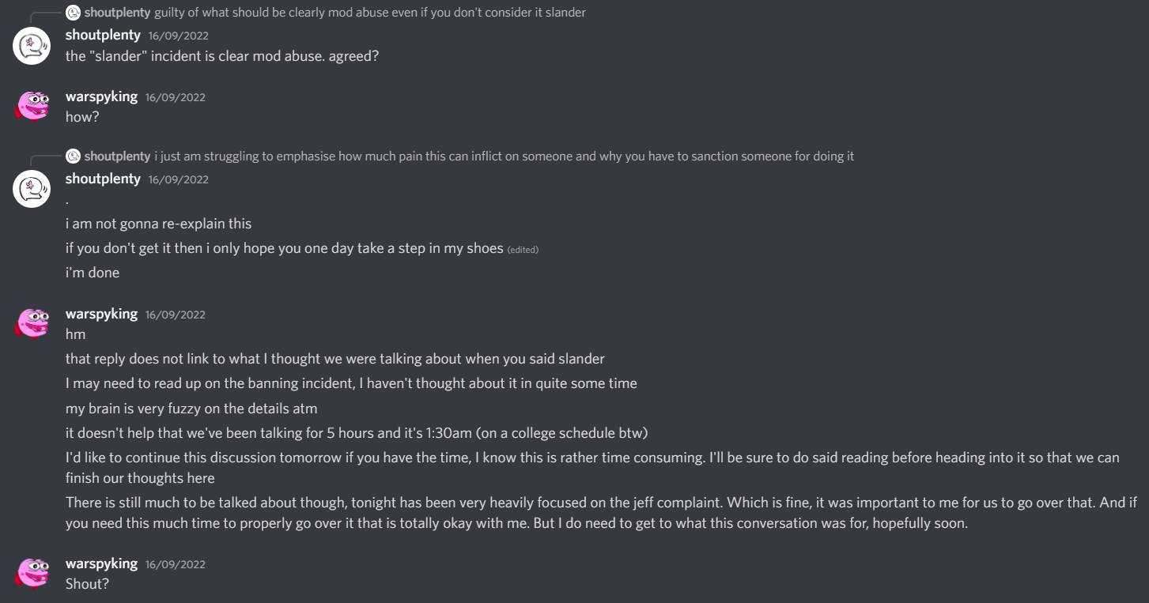Open shoutplenty username above "i am not gonna re-explain this"
The width and height of the screenshot is (1149, 603).
pyautogui.click(x=103, y=179)
